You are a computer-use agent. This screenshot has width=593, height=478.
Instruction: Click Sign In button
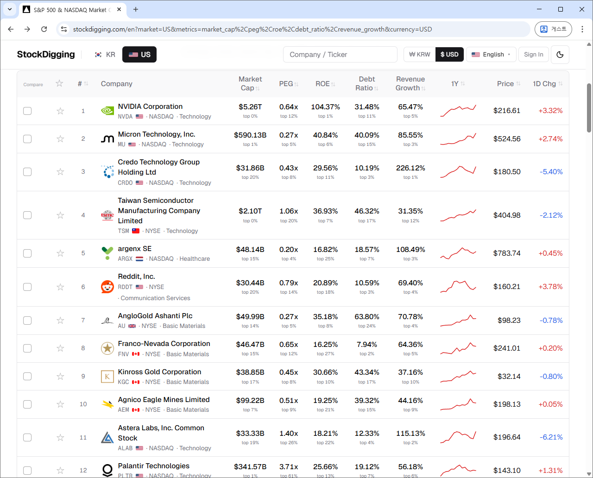pos(534,55)
